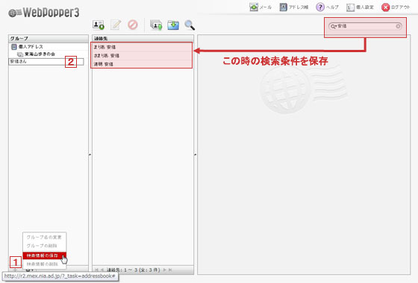Image resolution: width=418 pixels, height=283 pixels.
Task: Click the export address book folder icon
Action: 173,25
